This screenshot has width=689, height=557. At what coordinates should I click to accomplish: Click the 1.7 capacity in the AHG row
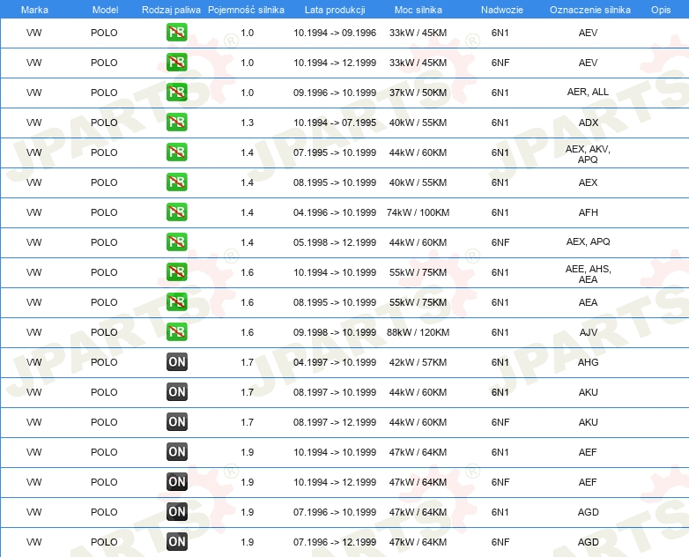pos(247,362)
